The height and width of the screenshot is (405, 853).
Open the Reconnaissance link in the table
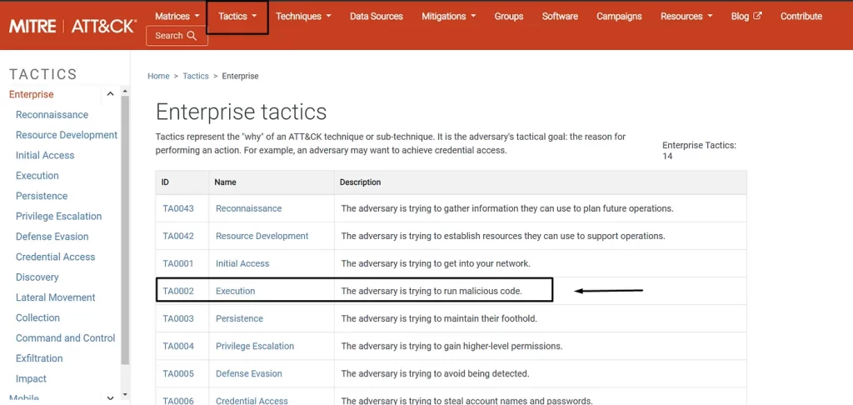pyautogui.click(x=248, y=208)
